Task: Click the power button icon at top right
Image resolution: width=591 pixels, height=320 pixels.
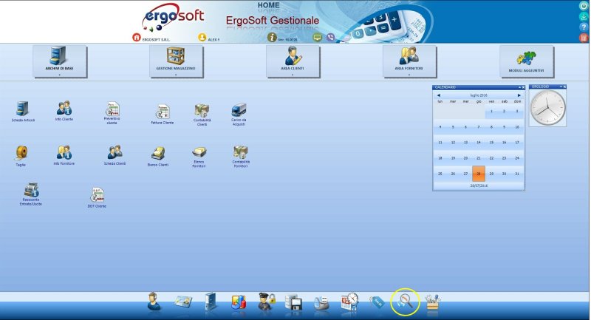Action: pyautogui.click(x=584, y=6)
